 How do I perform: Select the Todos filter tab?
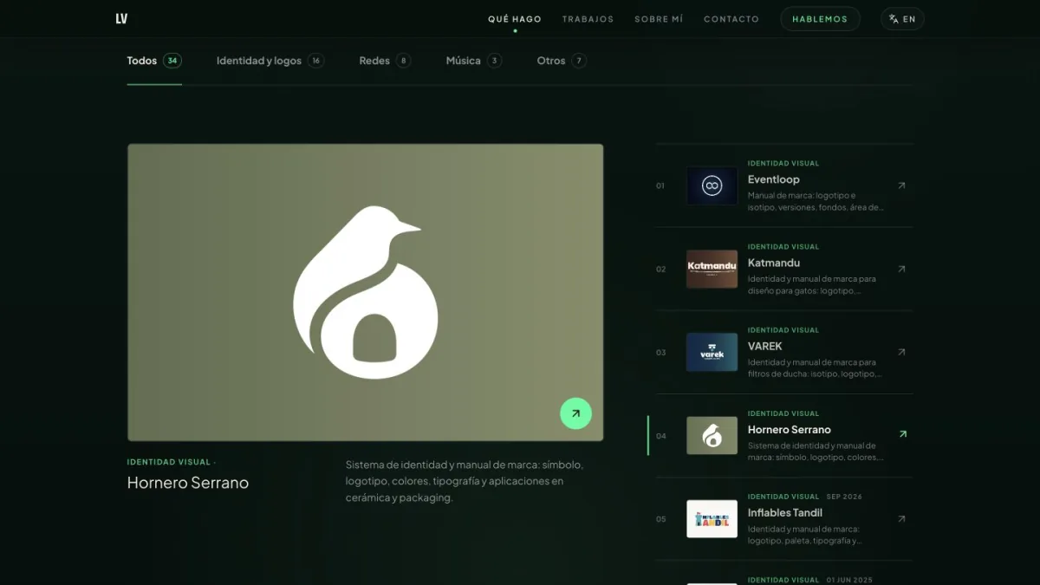154,61
